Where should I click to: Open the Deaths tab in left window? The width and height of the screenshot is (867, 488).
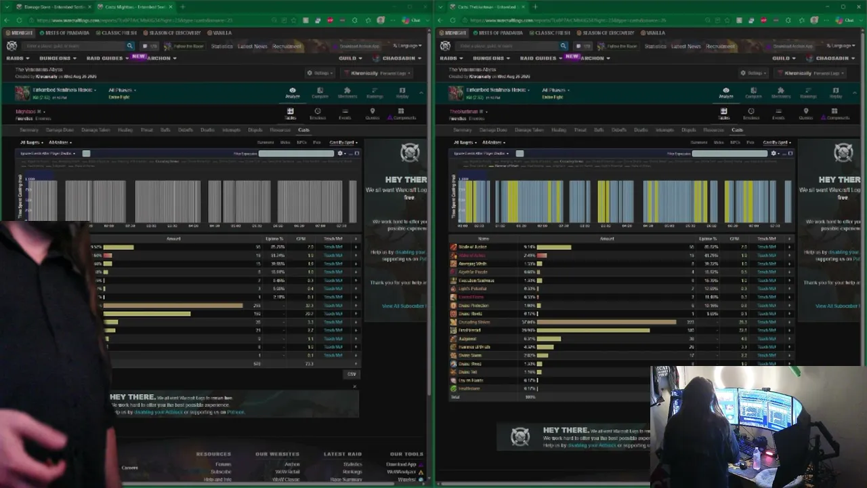click(x=207, y=130)
